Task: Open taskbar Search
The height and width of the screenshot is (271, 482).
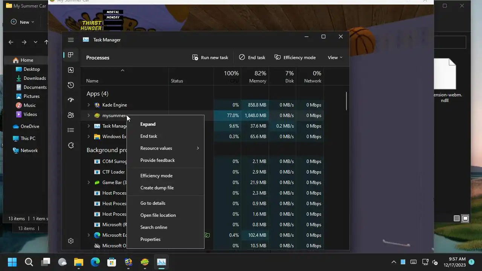Action: point(29,262)
